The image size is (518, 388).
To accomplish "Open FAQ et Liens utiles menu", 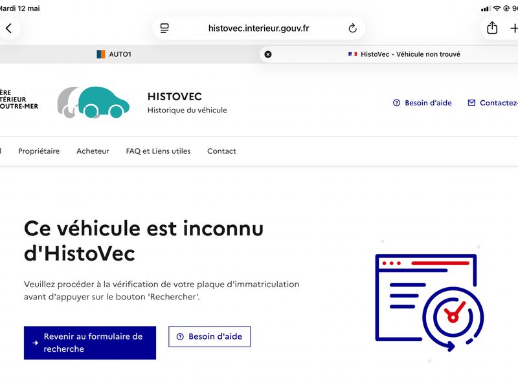I will tap(158, 151).
